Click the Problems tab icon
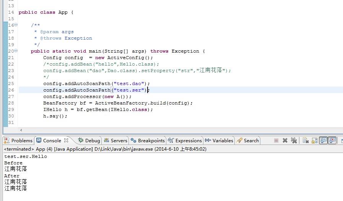This screenshot has height=201, width=343. point(7,140)
